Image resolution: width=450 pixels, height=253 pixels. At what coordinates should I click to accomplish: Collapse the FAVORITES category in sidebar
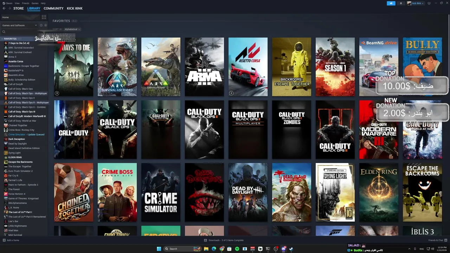(2, 39)
